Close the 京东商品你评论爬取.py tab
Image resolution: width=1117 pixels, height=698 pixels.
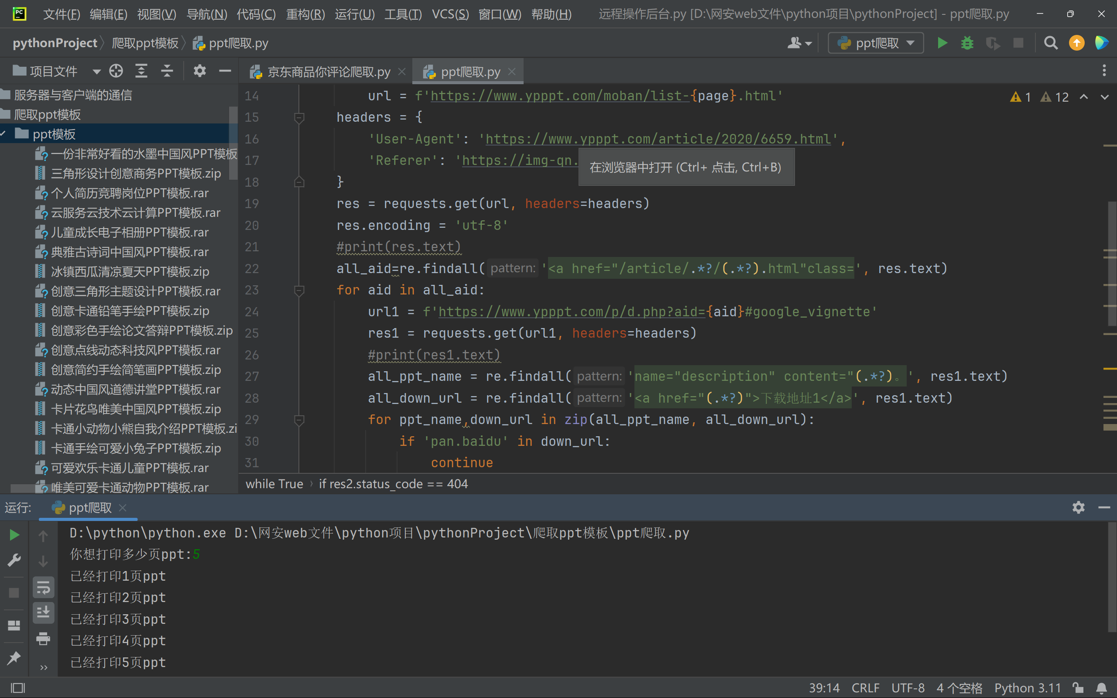click(x=401, y=72)
